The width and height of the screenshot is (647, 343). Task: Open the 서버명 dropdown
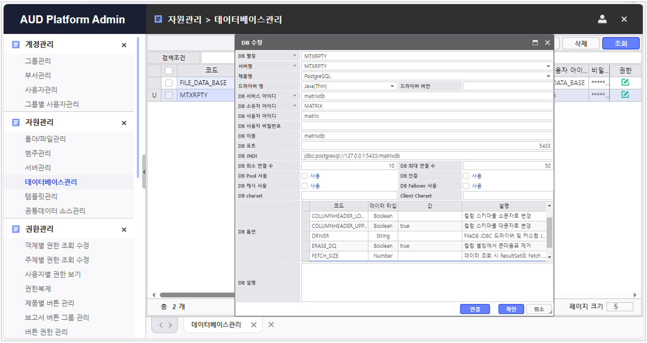427,66
